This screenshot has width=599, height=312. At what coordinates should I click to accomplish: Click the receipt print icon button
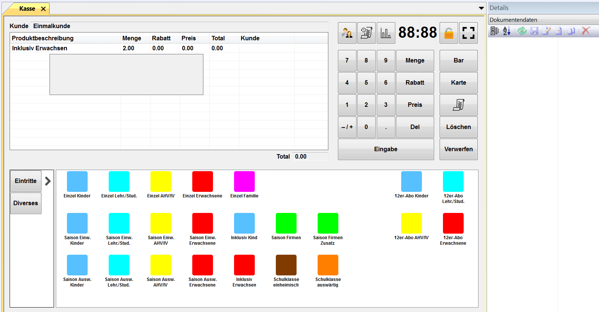click(458, 105)
